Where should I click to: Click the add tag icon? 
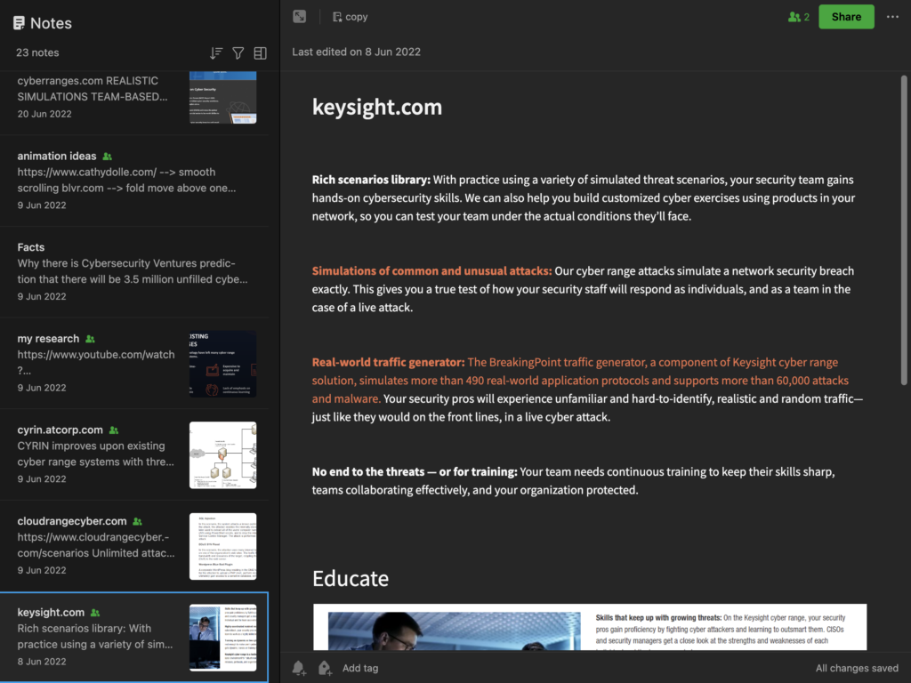click(326, 668)
